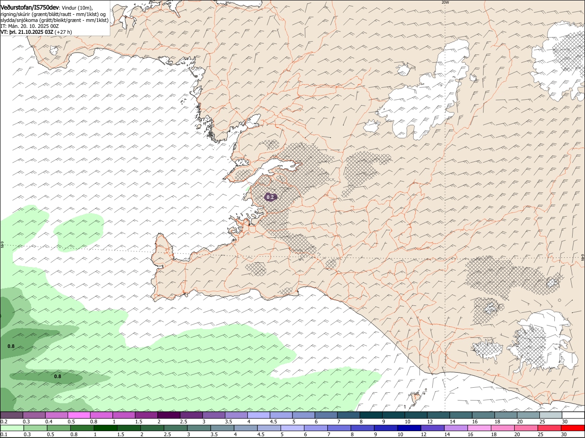Pick the bright magenta-pink legend swatch labeled 0.5
This screenshot has width=585, height=438.
pyautogui.click(x=79, y=415)
